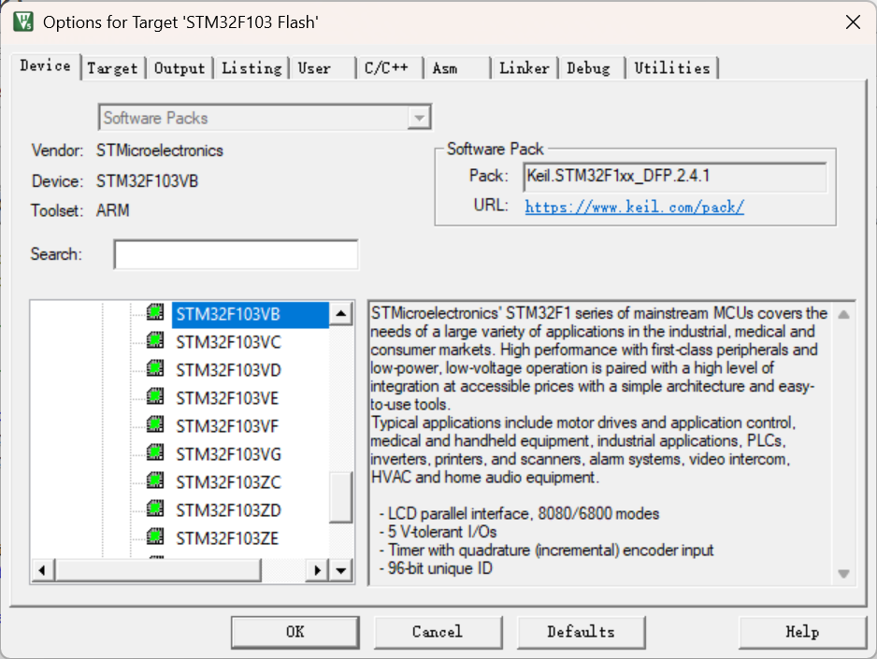The width and height of the screenshot is (877, 659).
Task: Click the chip icon beside STM32F103ZD
Action: click(x=155, y=509)
